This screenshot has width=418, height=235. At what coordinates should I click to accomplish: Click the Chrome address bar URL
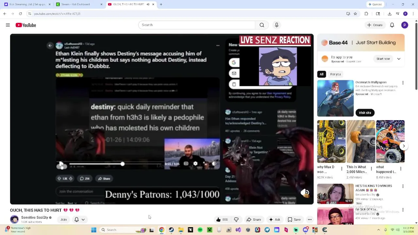(57, 14)
